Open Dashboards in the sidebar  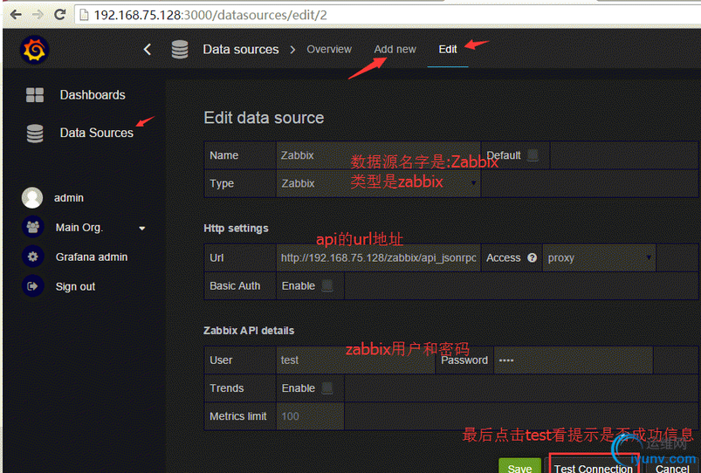click(93, 95)
